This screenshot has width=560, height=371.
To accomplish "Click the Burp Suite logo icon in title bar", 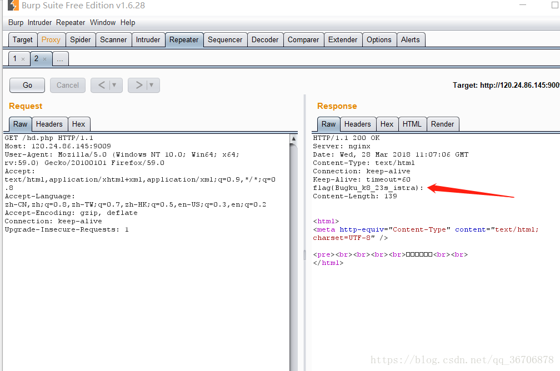I will click(13, 6).
